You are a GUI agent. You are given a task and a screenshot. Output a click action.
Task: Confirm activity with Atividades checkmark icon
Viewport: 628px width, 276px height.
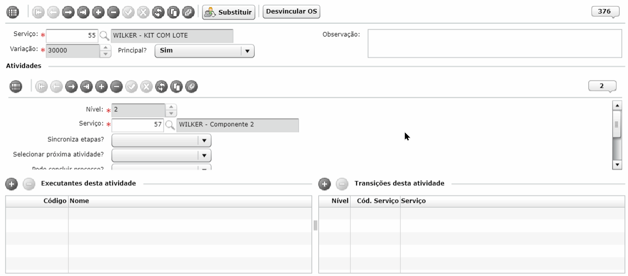coord(131,86)
